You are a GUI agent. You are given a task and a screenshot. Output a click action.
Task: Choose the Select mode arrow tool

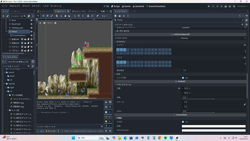(38, 16)
